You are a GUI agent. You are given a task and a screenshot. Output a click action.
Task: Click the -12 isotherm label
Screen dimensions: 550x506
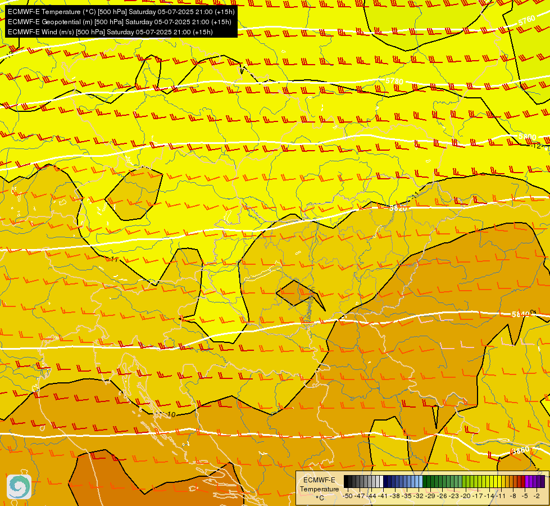(x=536, y=146)
